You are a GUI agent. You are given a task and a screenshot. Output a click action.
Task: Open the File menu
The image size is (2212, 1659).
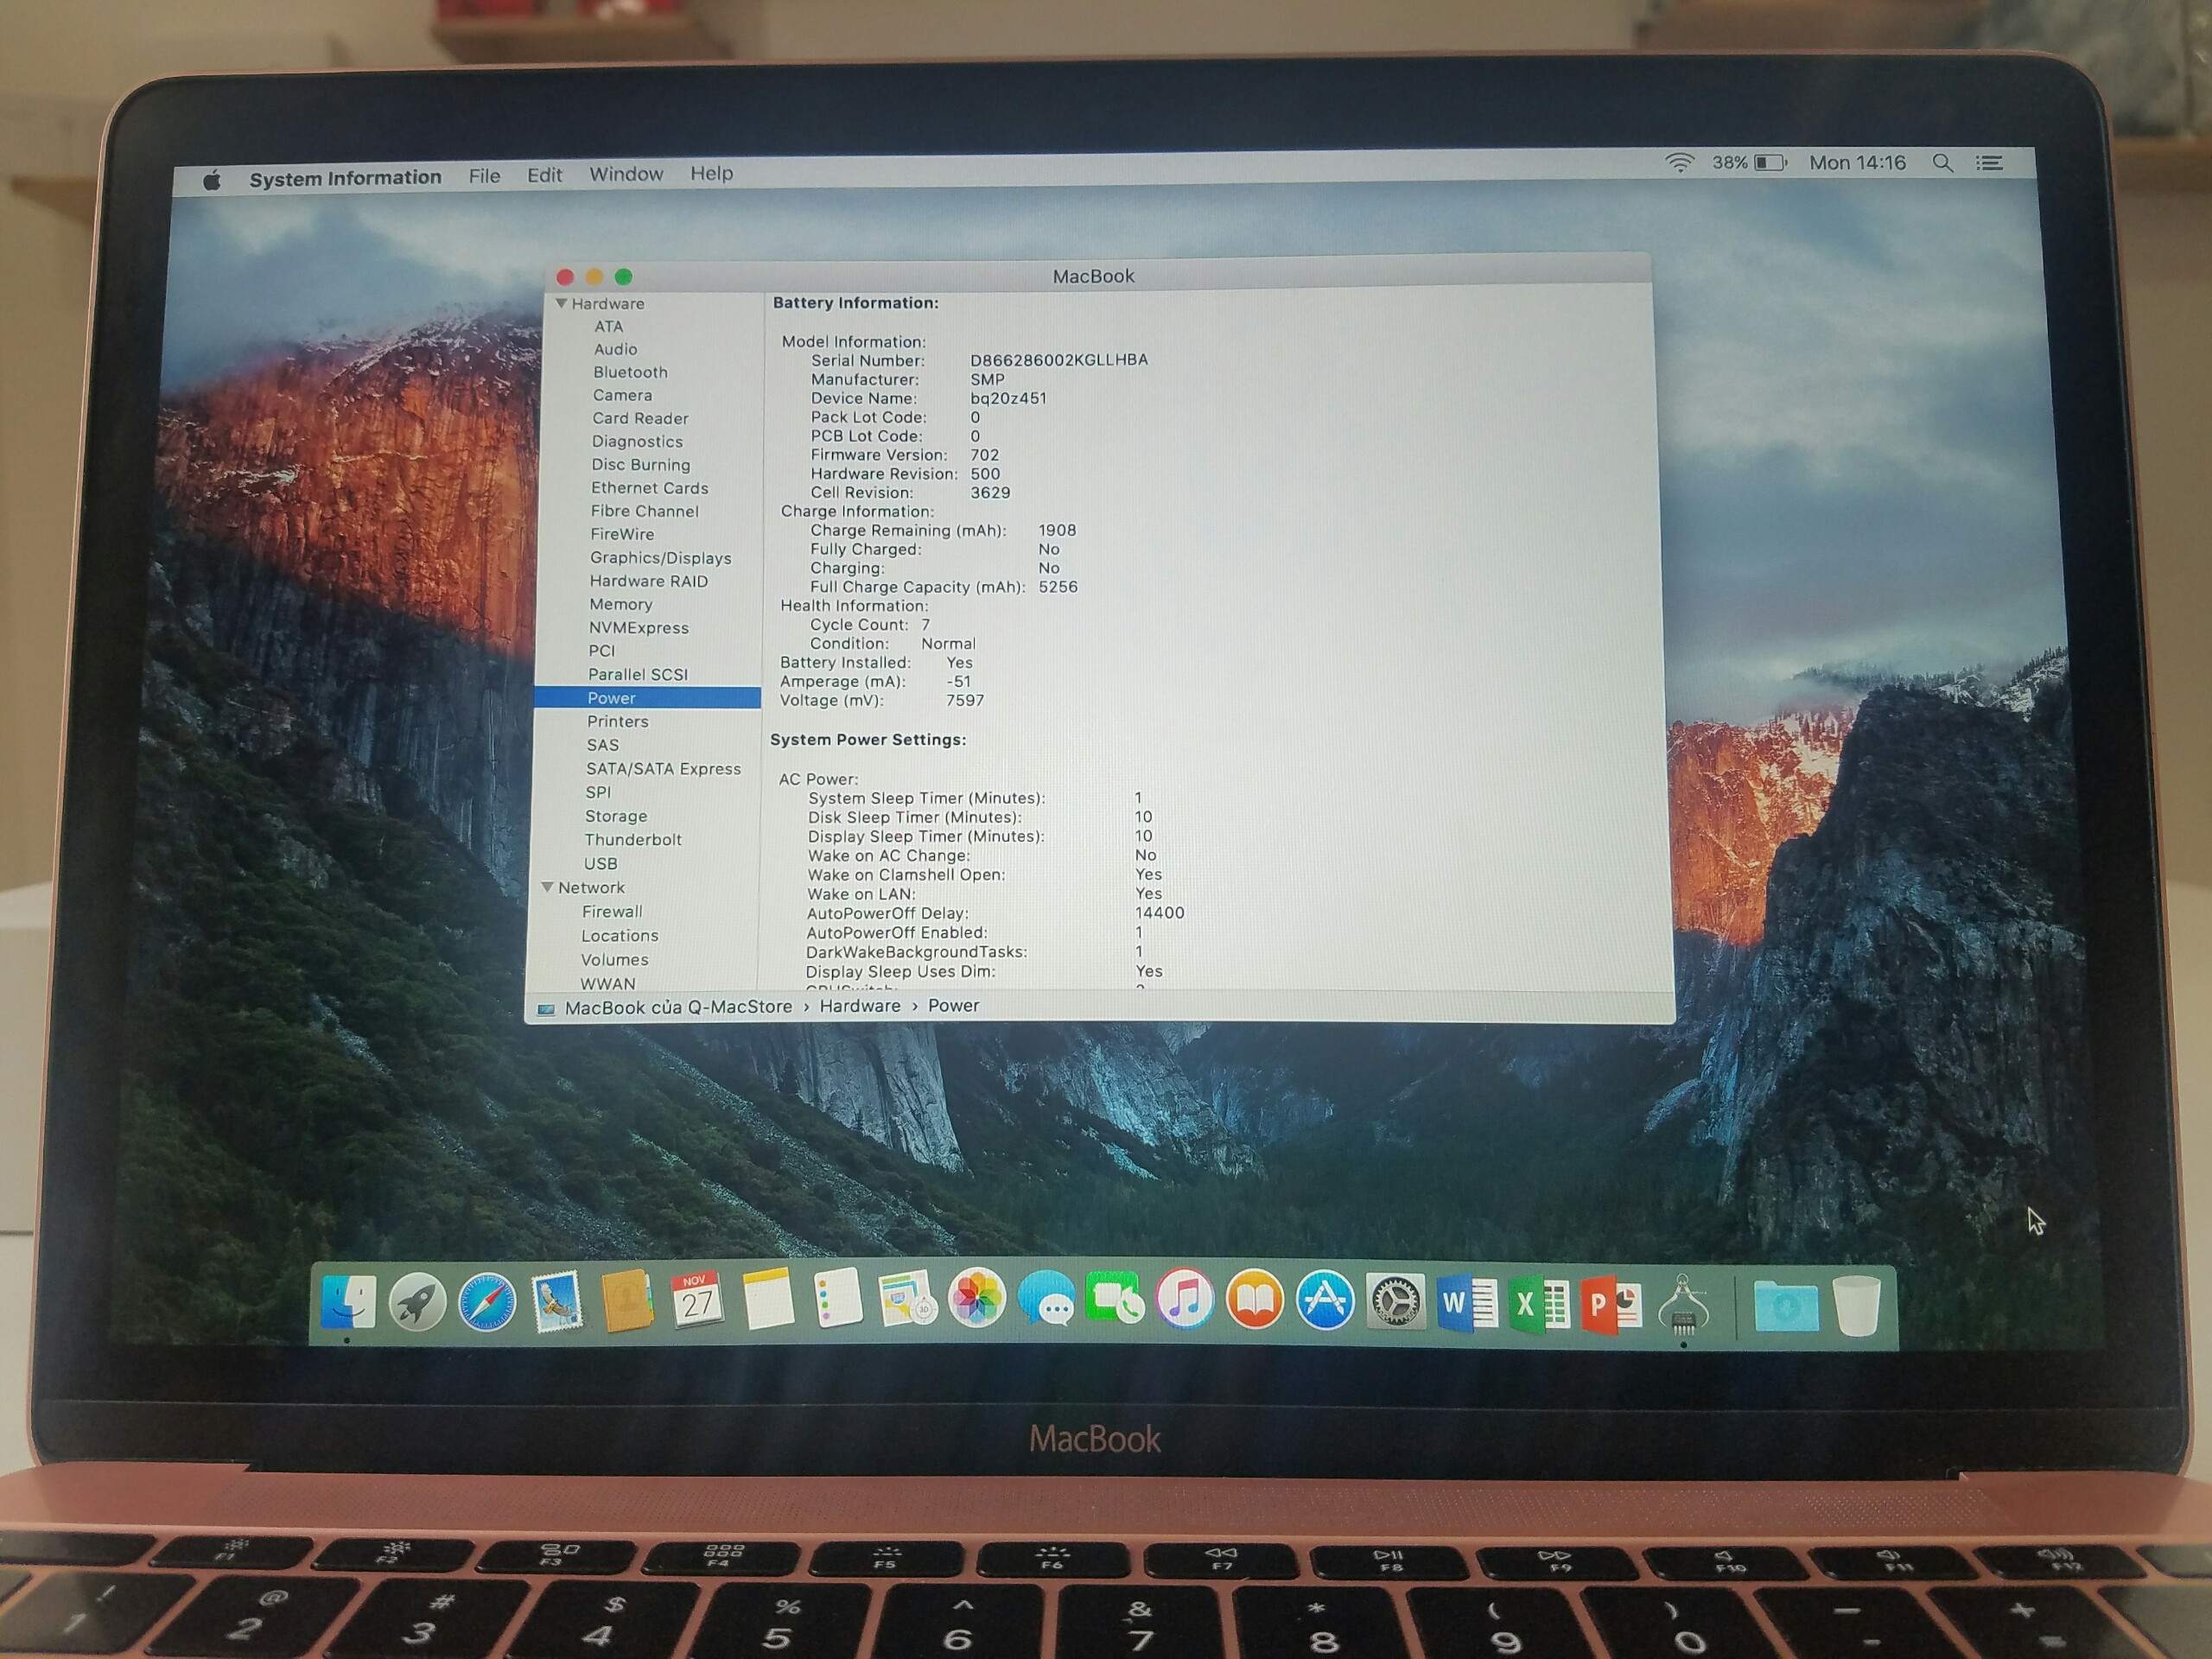(484, 176)
